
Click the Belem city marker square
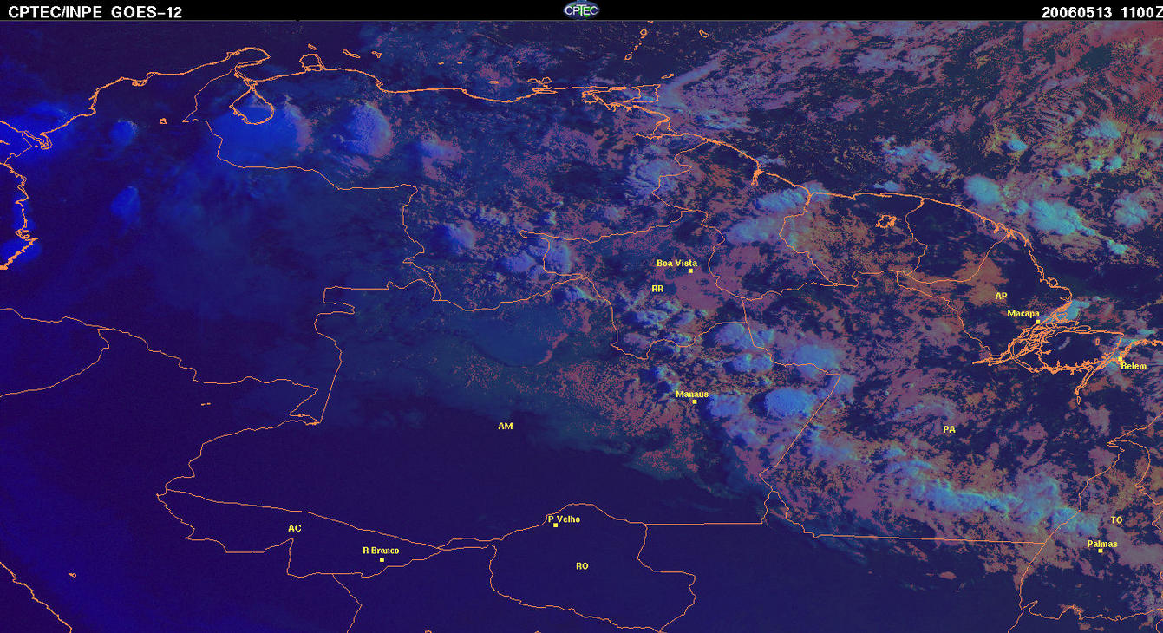1120,358
